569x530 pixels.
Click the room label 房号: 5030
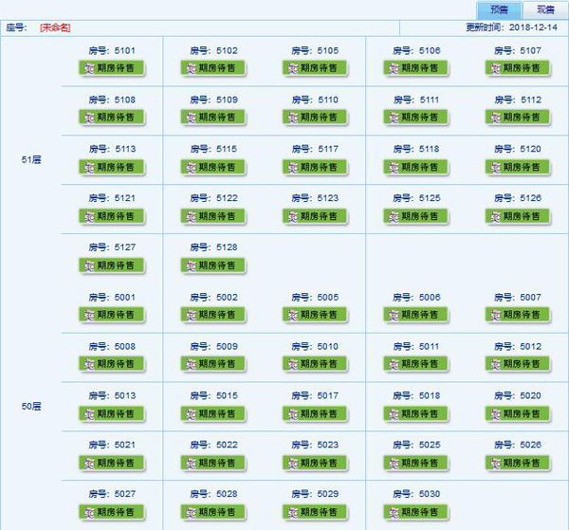(416, 494)
